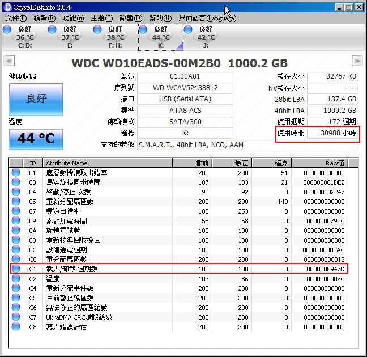Screen dimensions: 367x357
Task: Select attribute 目前暫止磁區數
Action: [x=70, y=298]
